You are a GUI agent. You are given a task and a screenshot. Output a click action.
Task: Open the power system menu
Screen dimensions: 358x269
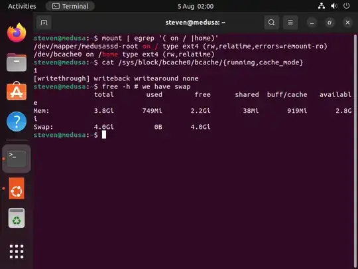(346, 6)
